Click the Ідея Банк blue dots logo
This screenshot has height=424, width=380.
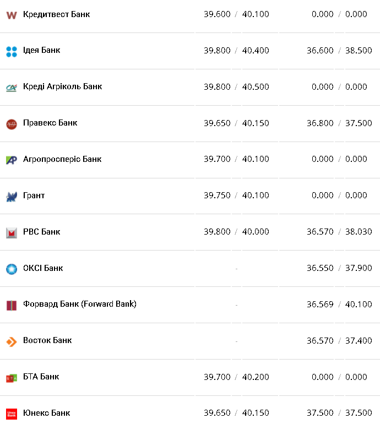(x=12, y=51)
